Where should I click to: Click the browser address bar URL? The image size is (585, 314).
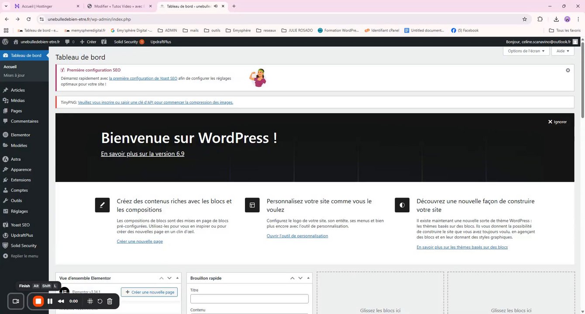click(89, 19)
